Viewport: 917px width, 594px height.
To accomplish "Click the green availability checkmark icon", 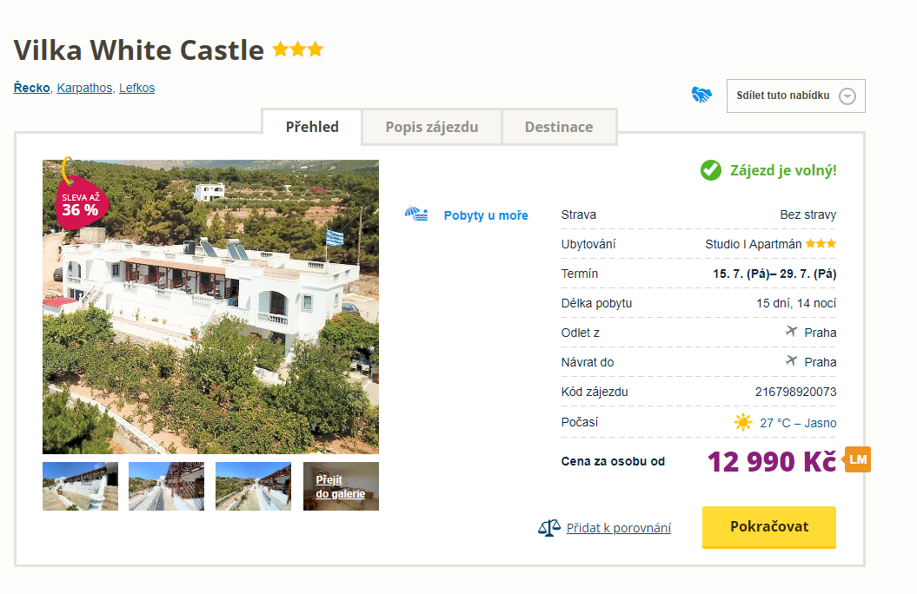I will point(711,170).
